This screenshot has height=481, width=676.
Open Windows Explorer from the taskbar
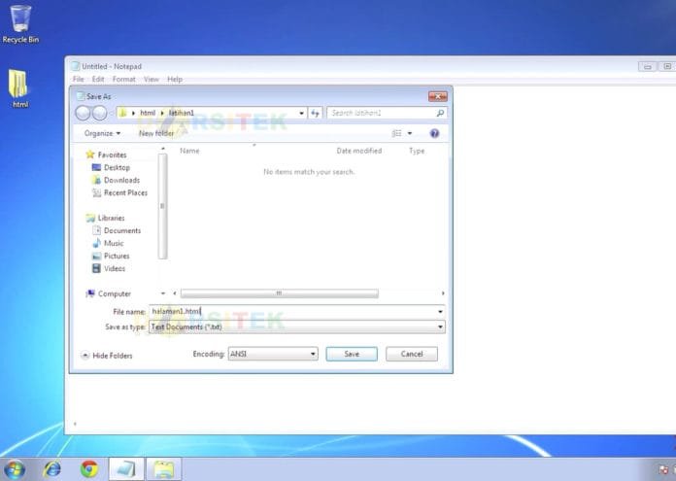tap(164, 469)
